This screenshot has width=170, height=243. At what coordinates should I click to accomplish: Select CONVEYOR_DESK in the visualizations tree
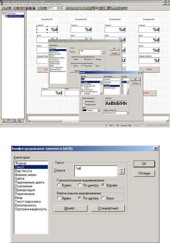tap(15, 16)
